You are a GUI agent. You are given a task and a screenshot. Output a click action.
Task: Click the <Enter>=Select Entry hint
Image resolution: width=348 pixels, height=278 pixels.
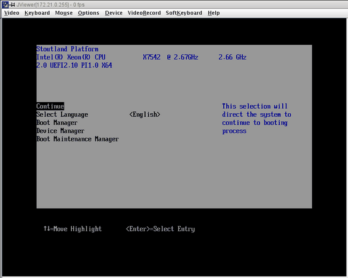pos(160,229)
